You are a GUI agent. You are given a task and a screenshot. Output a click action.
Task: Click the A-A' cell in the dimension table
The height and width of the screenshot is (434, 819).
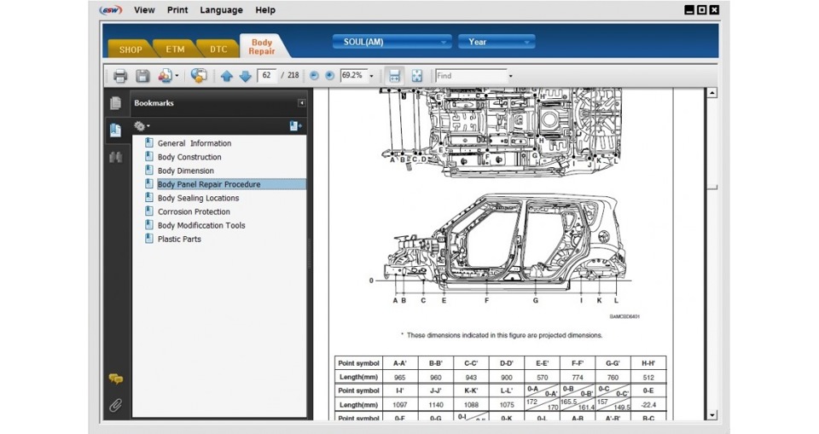[x=399, y=363]
